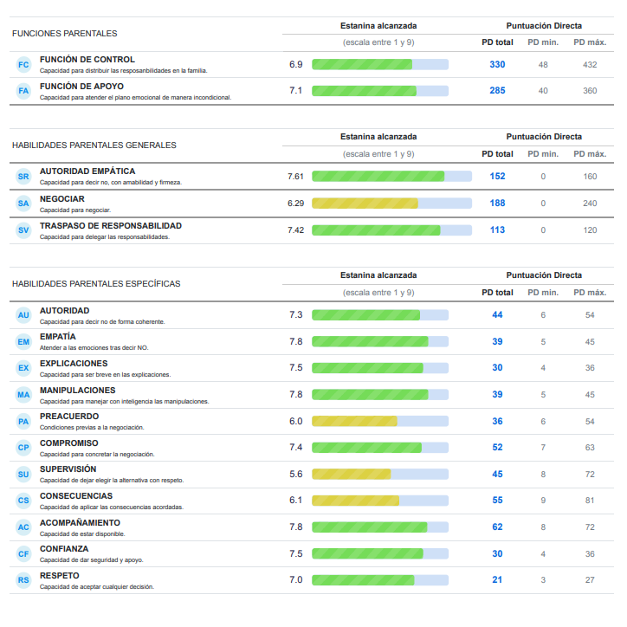Image resolution: width=627 pixels, height=627 pixels.
Task: Select the AU Autoridad badge icon
Action: point(23,315)
